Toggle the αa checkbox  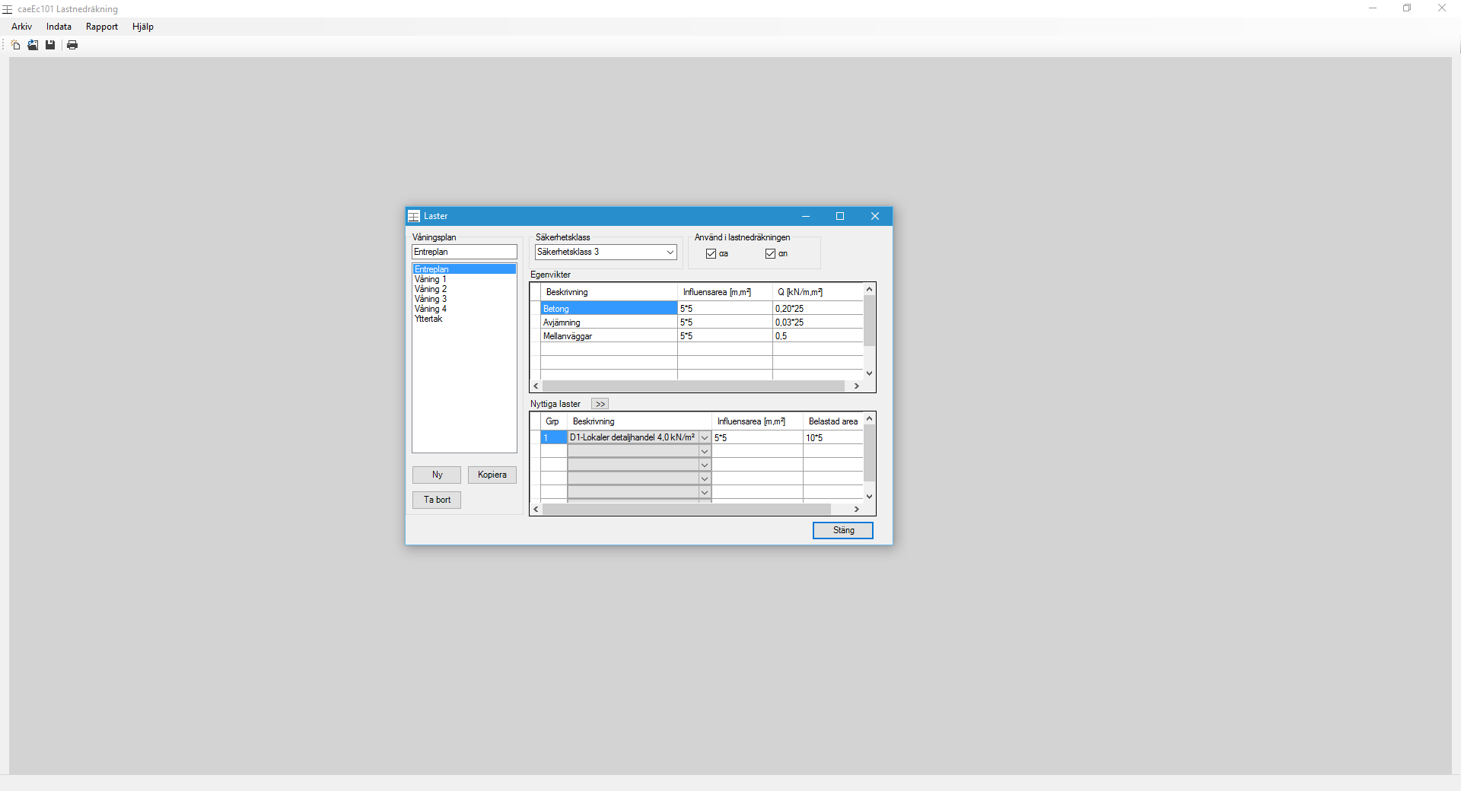click(x=711, y=254)
